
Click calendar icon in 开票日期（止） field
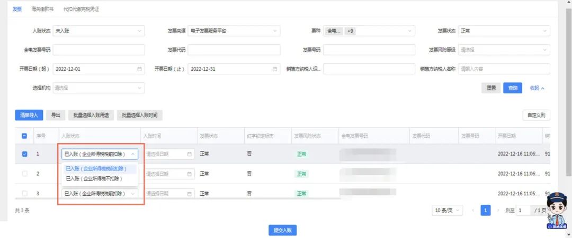pos(275,69)
